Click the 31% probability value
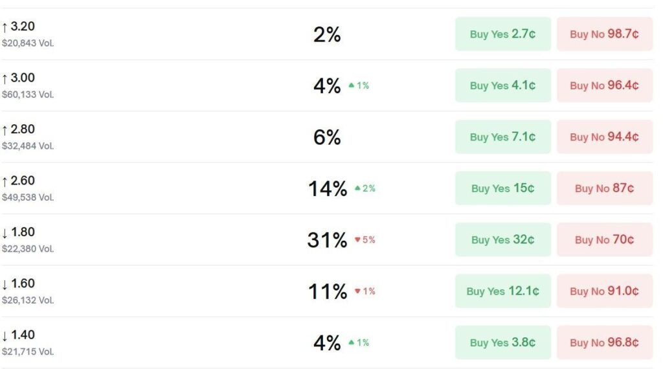The image size is (663, 369). pyautogui.click(x=327, y=240)
